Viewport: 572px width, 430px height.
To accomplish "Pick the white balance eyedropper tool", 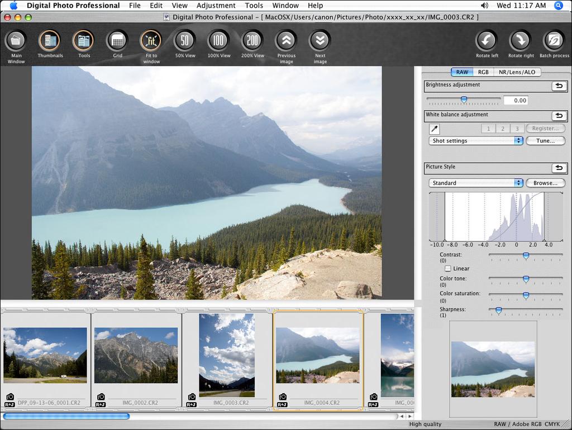I will [x=435, y=129].
